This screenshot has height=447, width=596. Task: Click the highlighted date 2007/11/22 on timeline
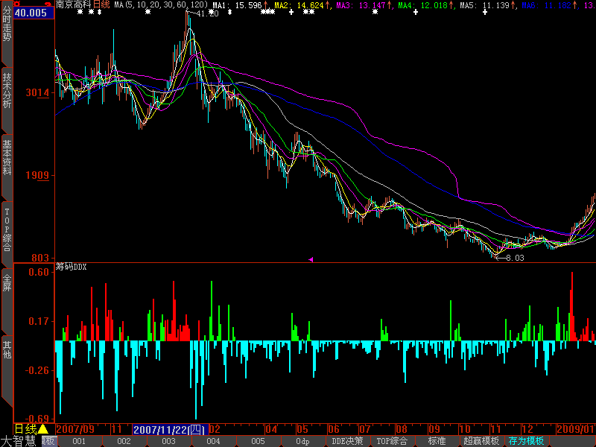click(169, 429)
